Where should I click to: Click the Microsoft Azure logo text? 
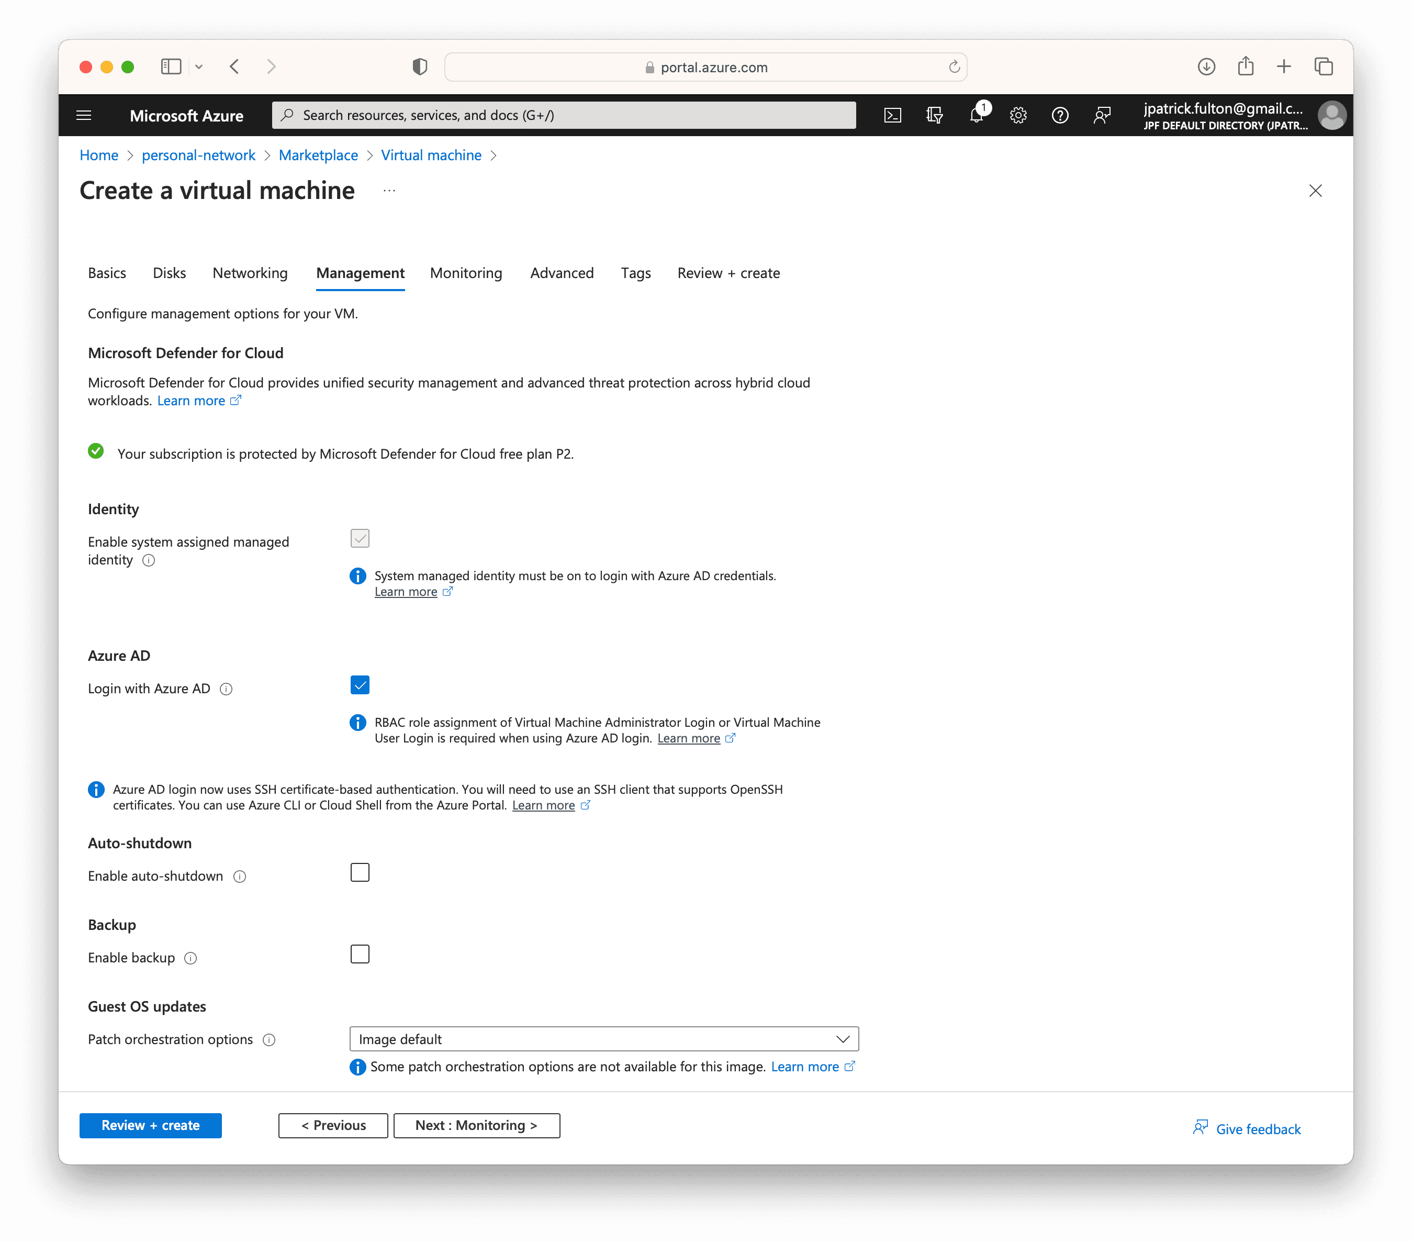(186, 115)
